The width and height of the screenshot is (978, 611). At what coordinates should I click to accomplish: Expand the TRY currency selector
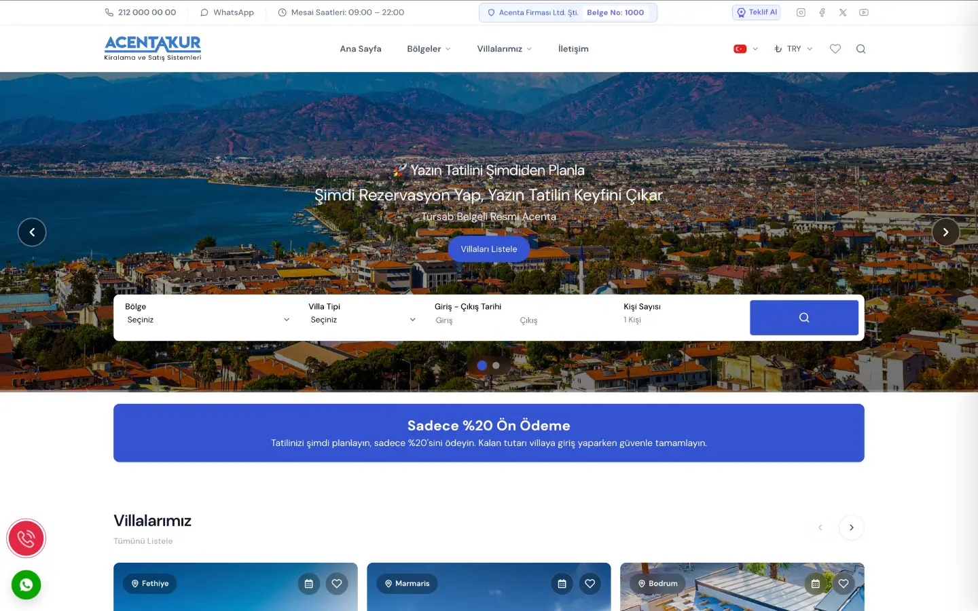click(x=793, y=49)
